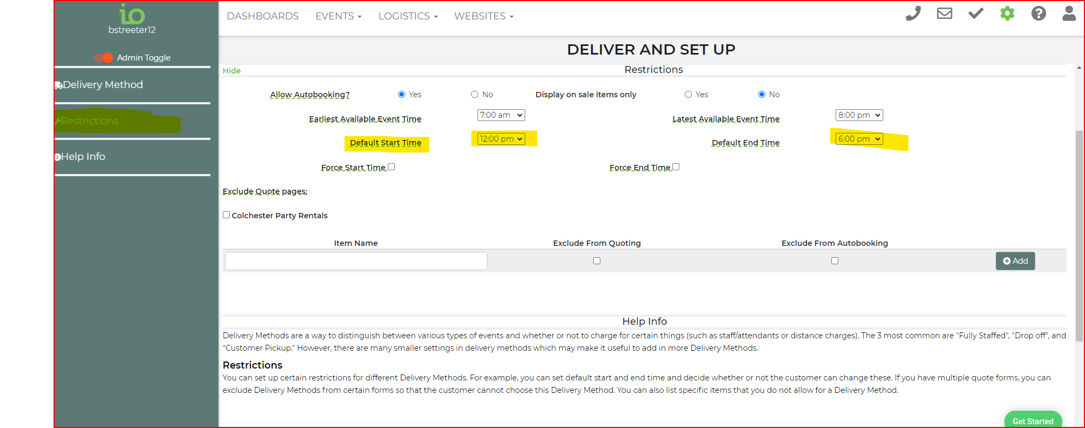Click the IO logo in sidebar

tap(132, 14)
